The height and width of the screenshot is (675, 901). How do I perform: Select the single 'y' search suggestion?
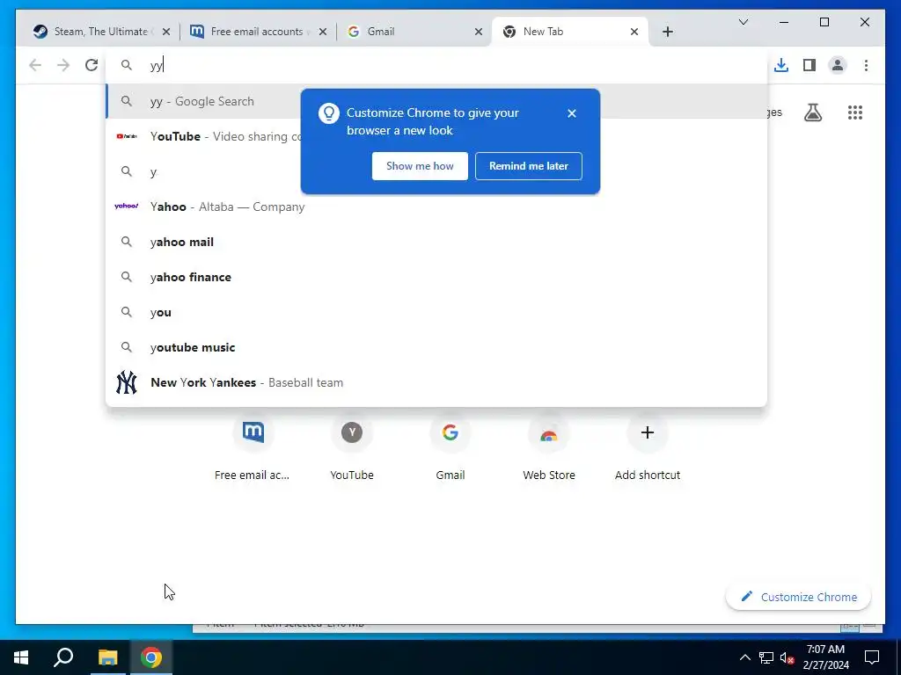[x=436, y=171]
